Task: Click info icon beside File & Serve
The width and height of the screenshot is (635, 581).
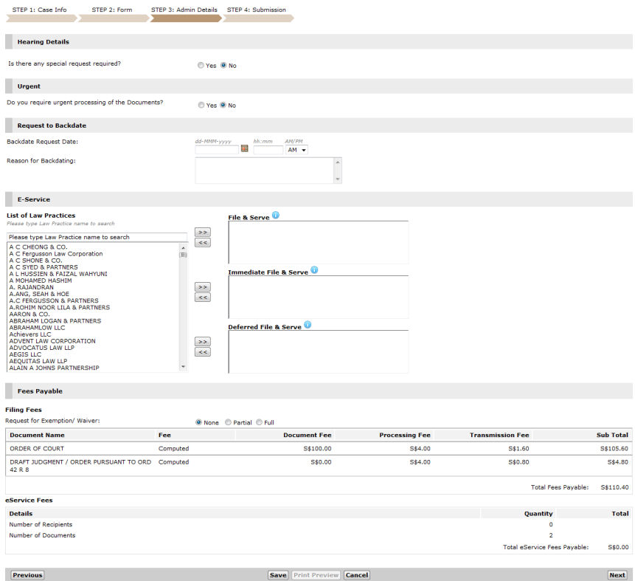Action: click(x=276, y=216)
